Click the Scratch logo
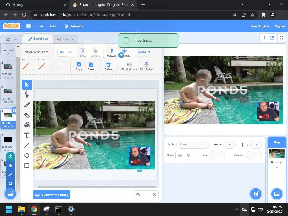This screenshot has width=288, height=216. click(x=12, y=26)
